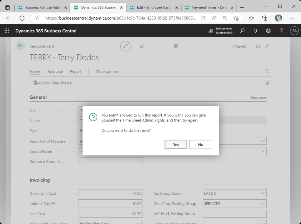Open the Business Central app launcher
This screenshot has width=301, height=224.
[x=7, y=31]
